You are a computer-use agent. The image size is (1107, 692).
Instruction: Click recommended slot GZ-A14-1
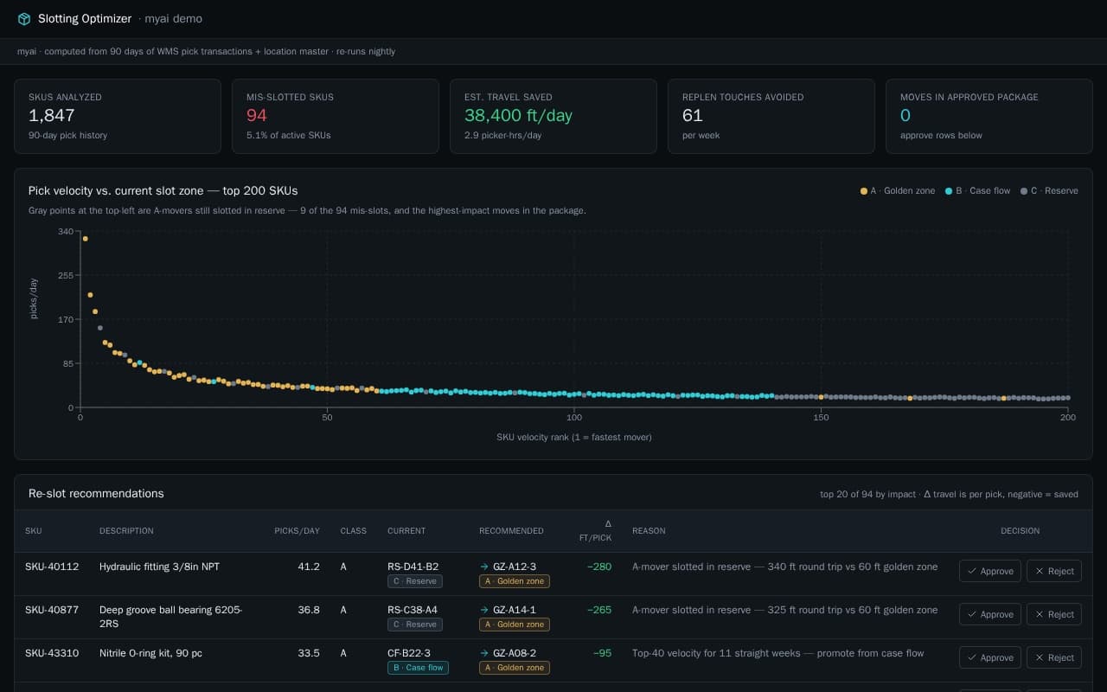pyautogui.click(x=515, y=610)
